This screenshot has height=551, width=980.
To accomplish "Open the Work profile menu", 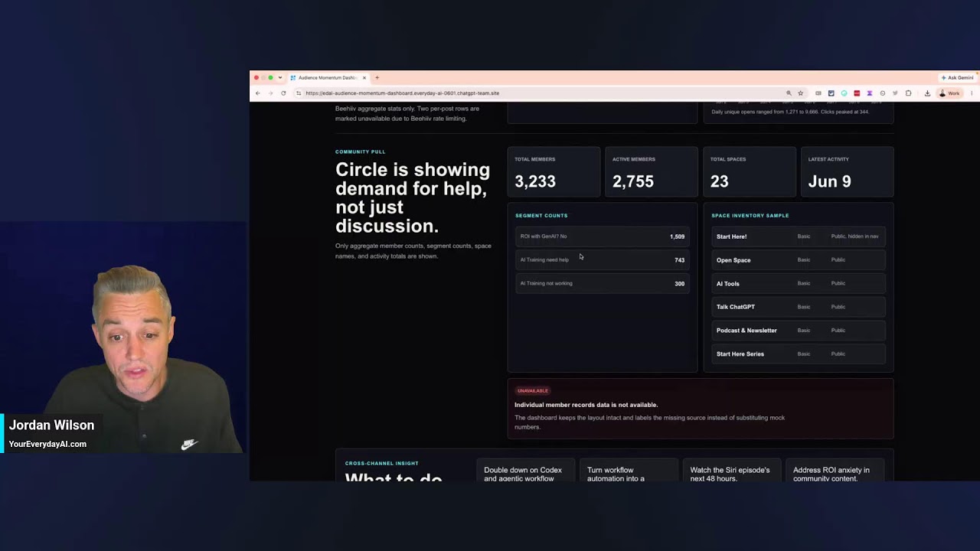I will click(949, 93).
